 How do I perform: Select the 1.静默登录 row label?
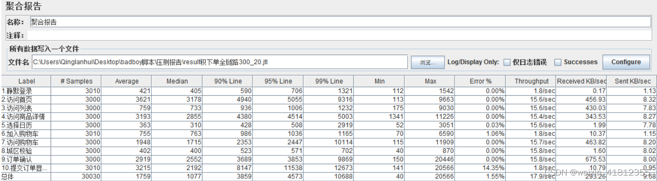point(17,91)
